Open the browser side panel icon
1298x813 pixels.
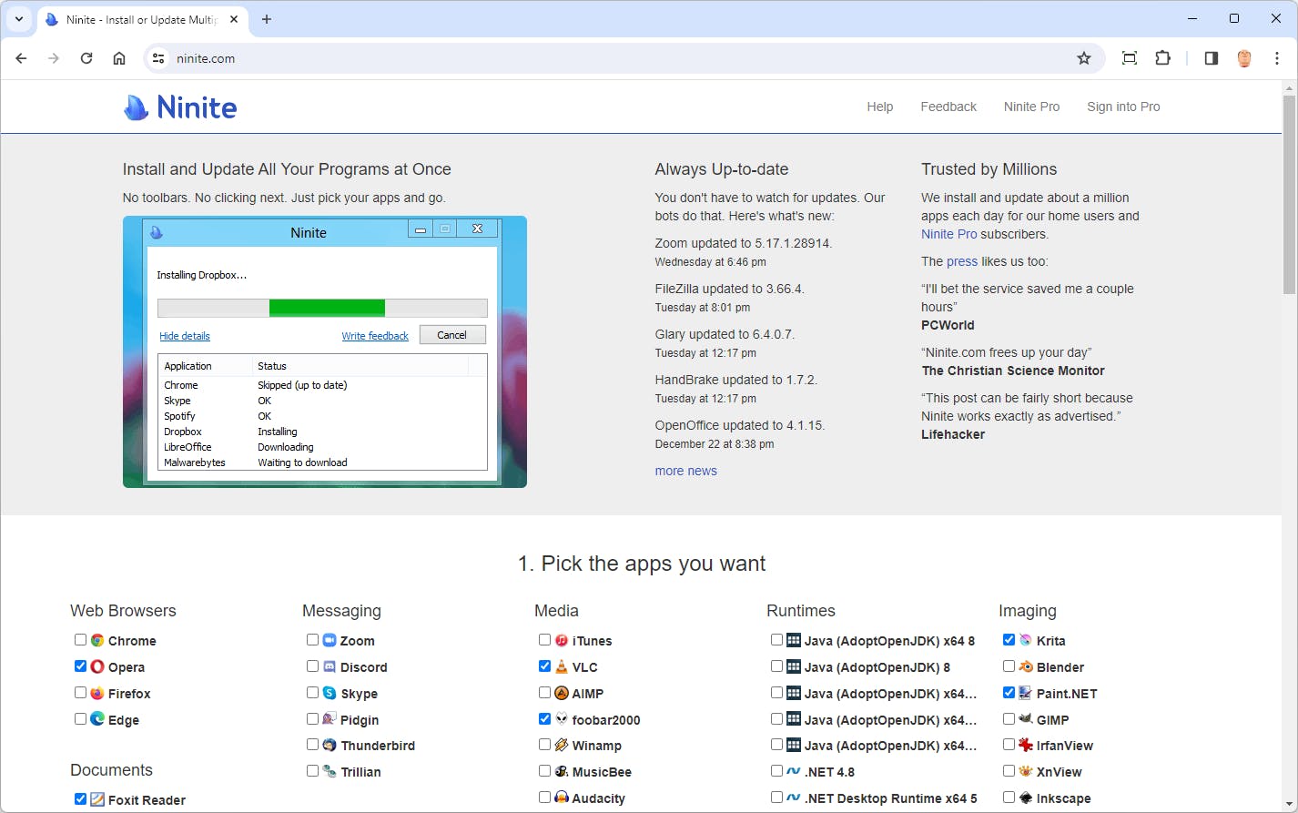pyautogui.click(x=1211, y=58)
